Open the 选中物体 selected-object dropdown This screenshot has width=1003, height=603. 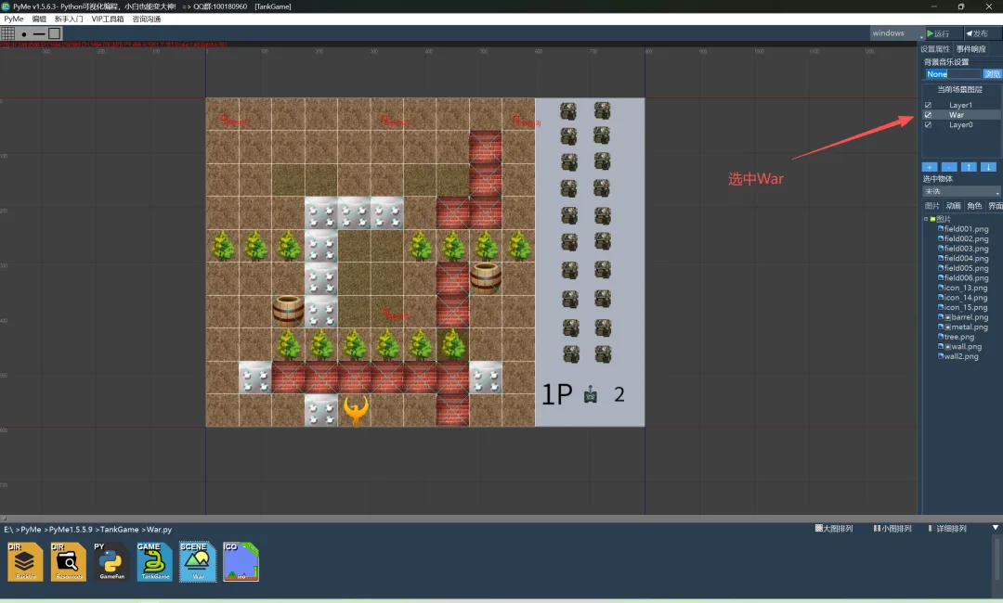pyautogui.click(x=961, y=191)
